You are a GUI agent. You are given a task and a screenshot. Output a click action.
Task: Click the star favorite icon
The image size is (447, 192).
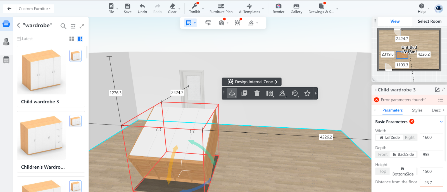(x=307, y=93)
